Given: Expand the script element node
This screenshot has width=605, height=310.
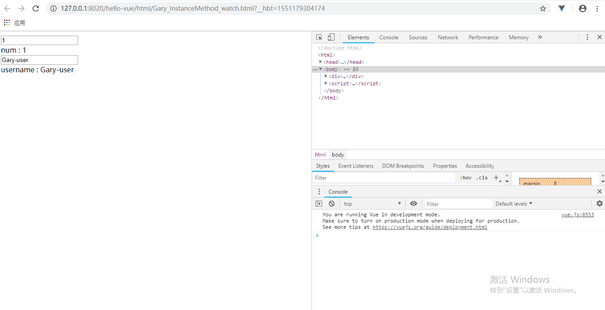Looking at the screenshot, I should click(x=326, y=83).
